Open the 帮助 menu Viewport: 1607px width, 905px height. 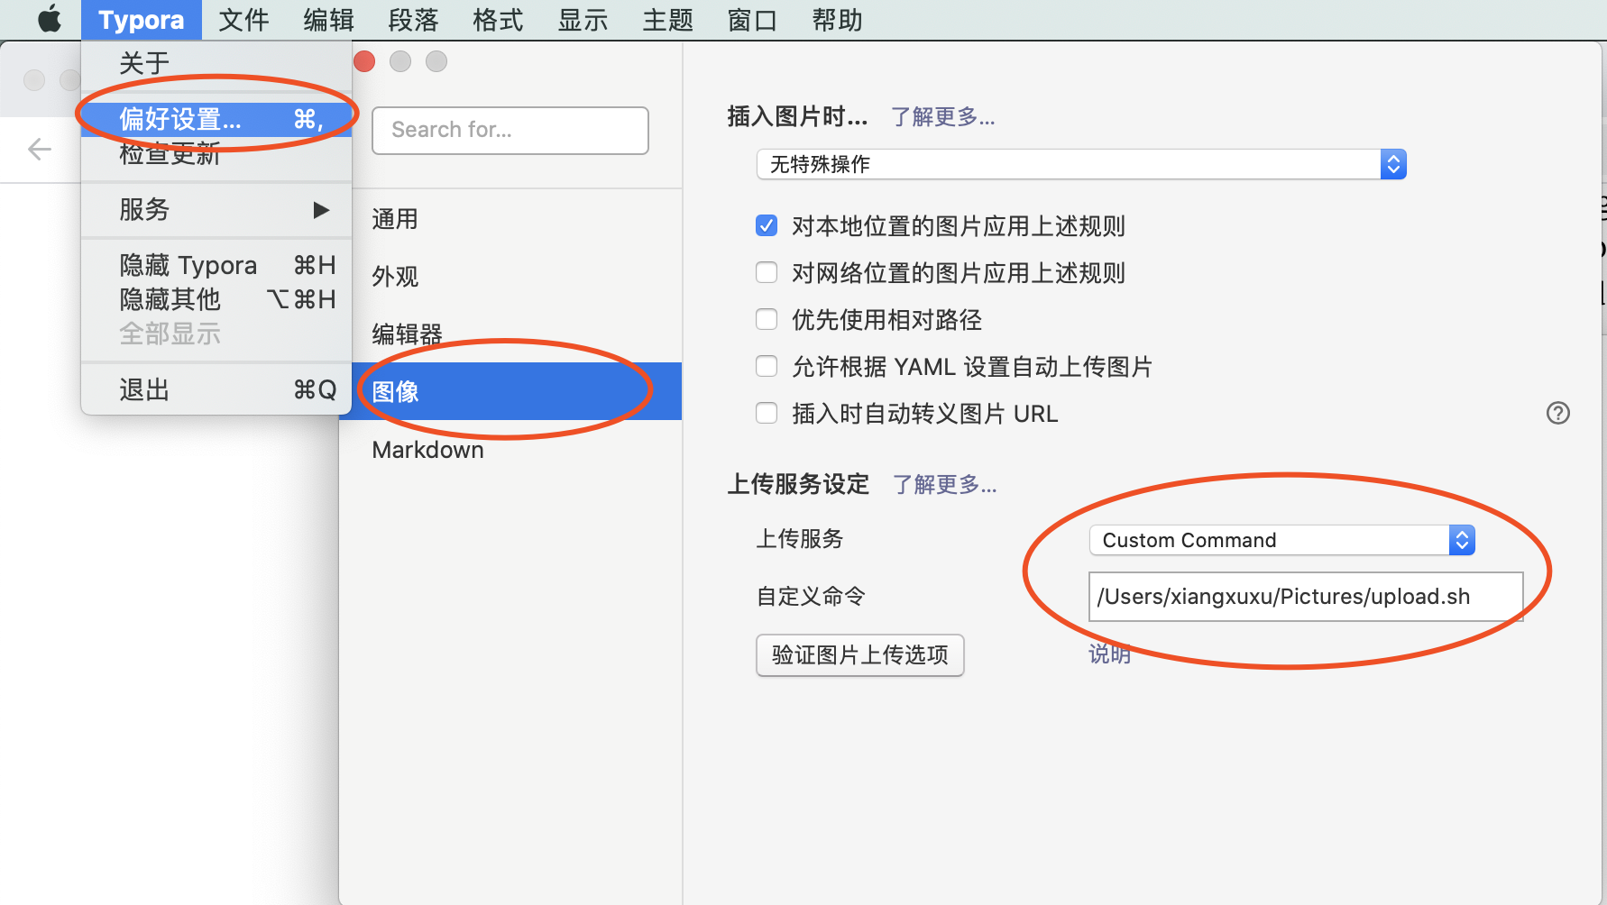837,20
